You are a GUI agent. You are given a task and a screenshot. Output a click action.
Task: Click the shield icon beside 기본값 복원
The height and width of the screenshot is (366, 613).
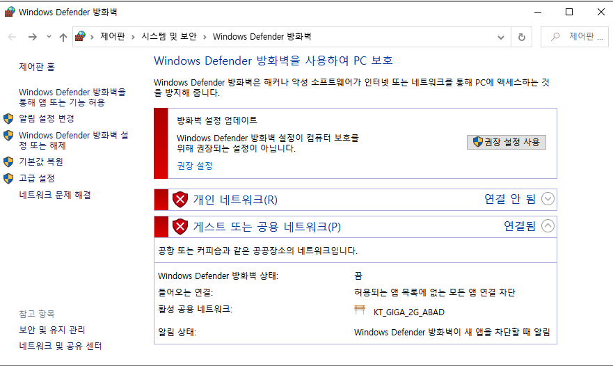click(8, 161)
